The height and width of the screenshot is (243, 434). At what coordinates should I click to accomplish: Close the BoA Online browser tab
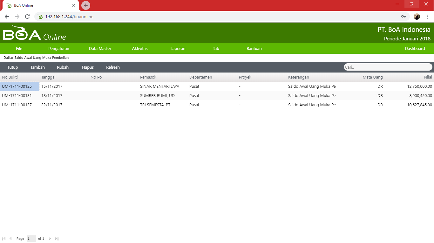(x=74, y=5)
